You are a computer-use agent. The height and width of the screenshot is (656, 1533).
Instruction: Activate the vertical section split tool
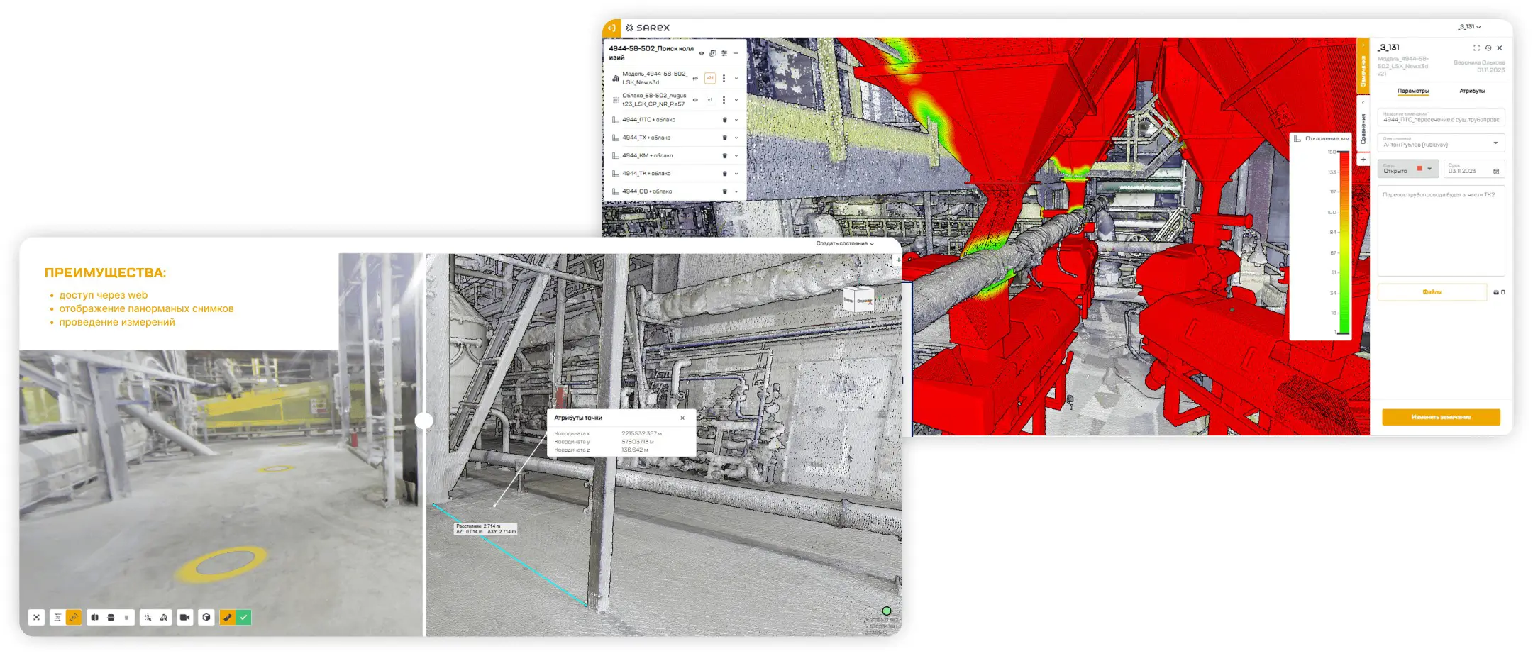pos(94,618)
